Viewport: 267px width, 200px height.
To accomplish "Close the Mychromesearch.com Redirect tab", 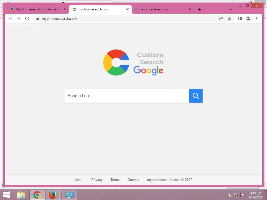I will [x=65, y=9].
